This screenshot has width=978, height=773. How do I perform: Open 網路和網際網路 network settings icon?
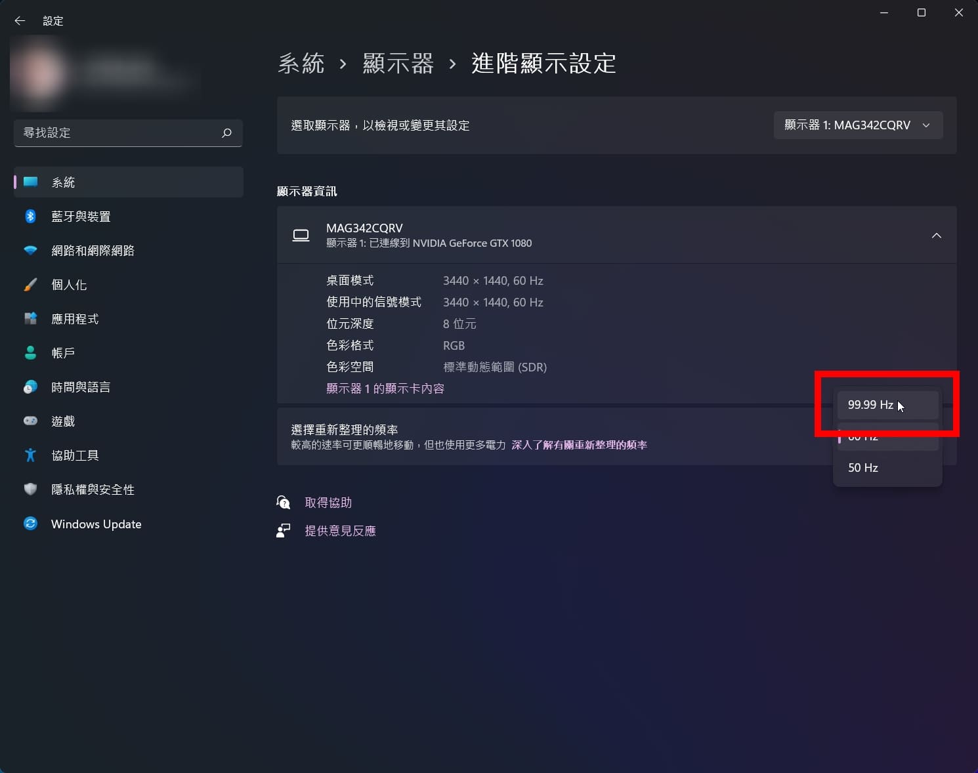(x=30, y=250)
